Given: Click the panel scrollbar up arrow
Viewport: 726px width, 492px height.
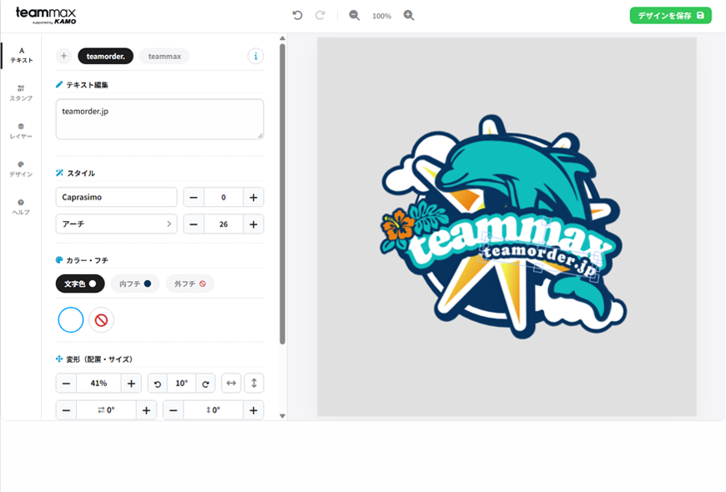Looking at the screenshot, I should 282,38.
